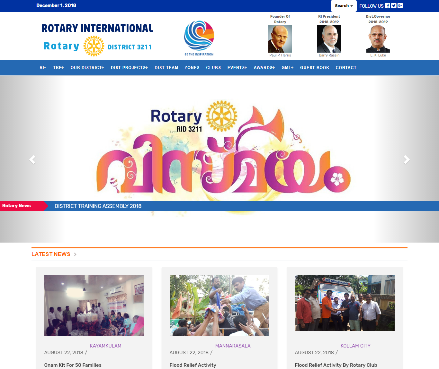This screenshot has height=369, width=439.
Task: Open Onam Kit For 50 Families article
Action: coord(73,365)
